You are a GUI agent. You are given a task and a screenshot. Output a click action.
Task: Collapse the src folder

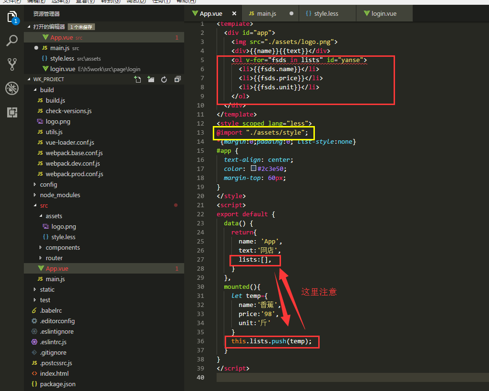[x=35, y=205]
